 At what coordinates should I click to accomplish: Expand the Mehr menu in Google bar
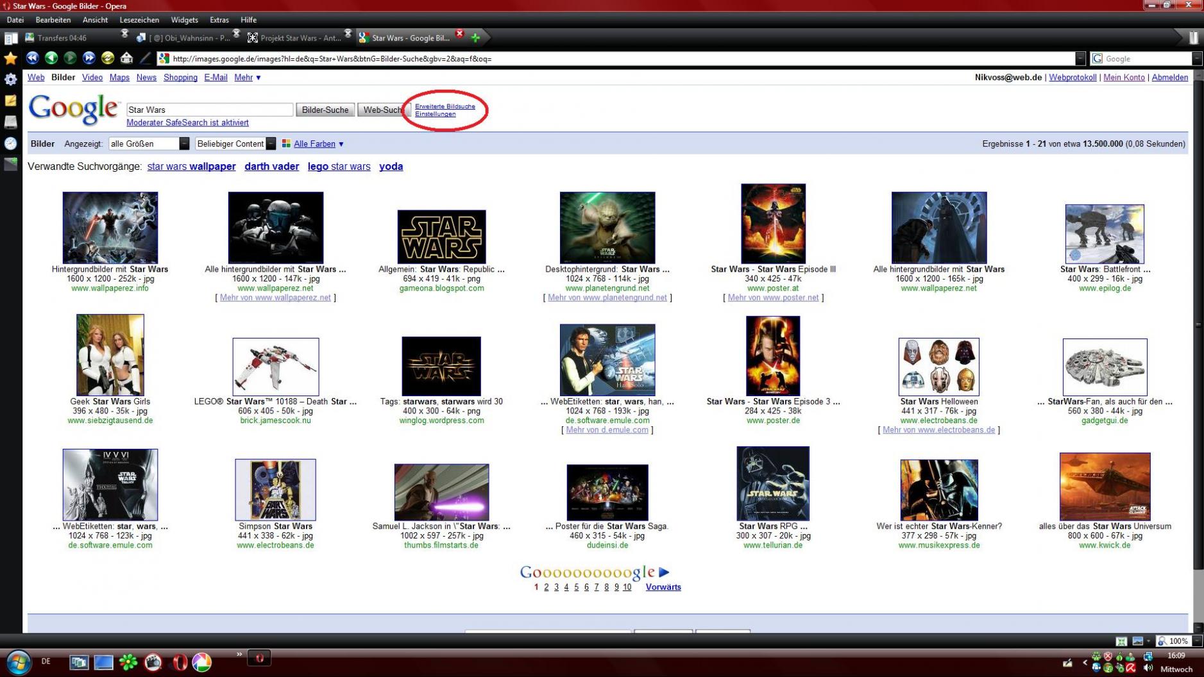[x=248, y=78]
